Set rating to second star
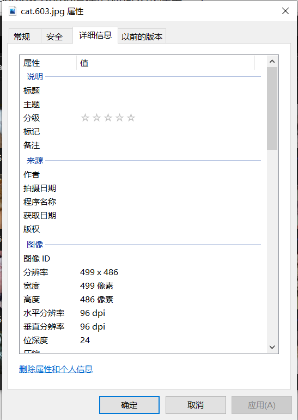 [96, 118]
